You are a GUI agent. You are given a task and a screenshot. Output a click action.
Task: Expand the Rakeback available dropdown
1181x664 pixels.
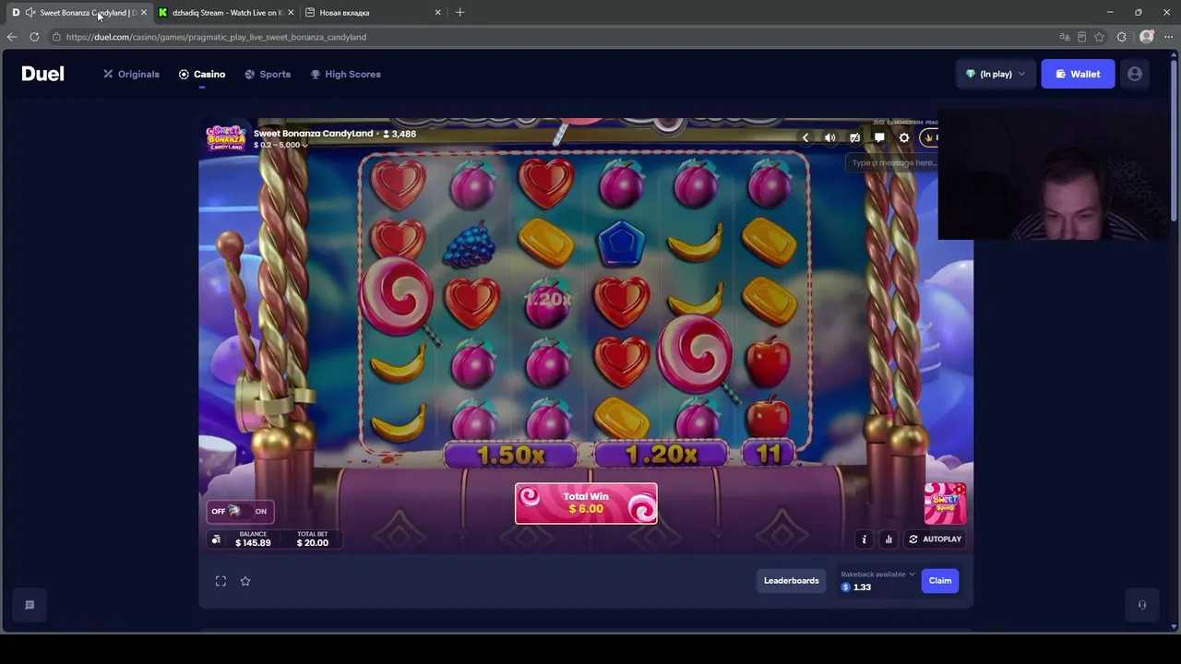coord(877,574)
